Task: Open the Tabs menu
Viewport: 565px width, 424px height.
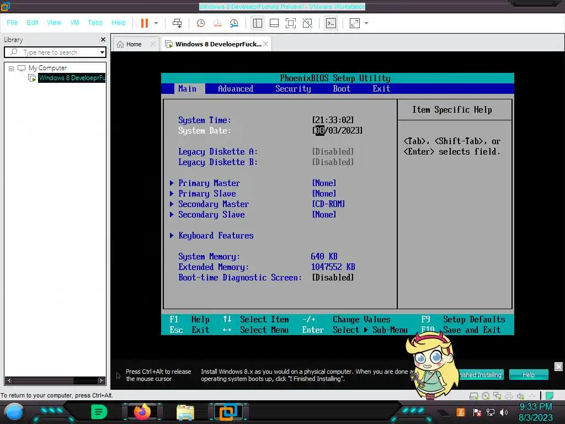Action: (x=95, y=22)
